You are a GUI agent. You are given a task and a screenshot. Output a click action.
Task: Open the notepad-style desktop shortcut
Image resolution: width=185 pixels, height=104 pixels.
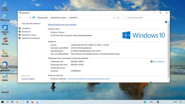pos(5,77)
